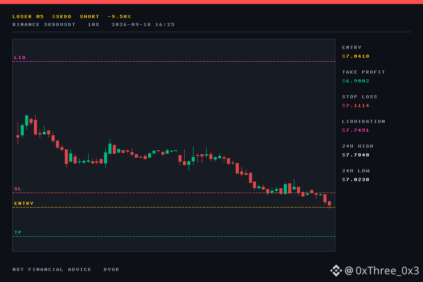This screenshot has height=282, width=423.
Task: Open the @0xThree_0x3 handle link
Action: pyautogui.click(x=382, y=271)
